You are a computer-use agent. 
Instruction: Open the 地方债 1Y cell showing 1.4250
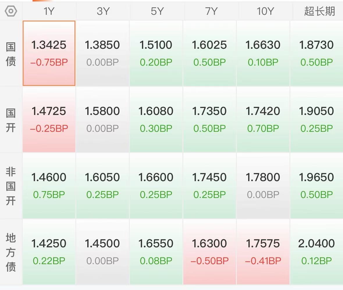click(x=49, y=252)
